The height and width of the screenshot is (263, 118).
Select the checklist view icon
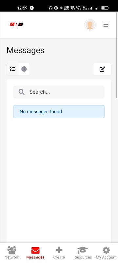(12, 69)
